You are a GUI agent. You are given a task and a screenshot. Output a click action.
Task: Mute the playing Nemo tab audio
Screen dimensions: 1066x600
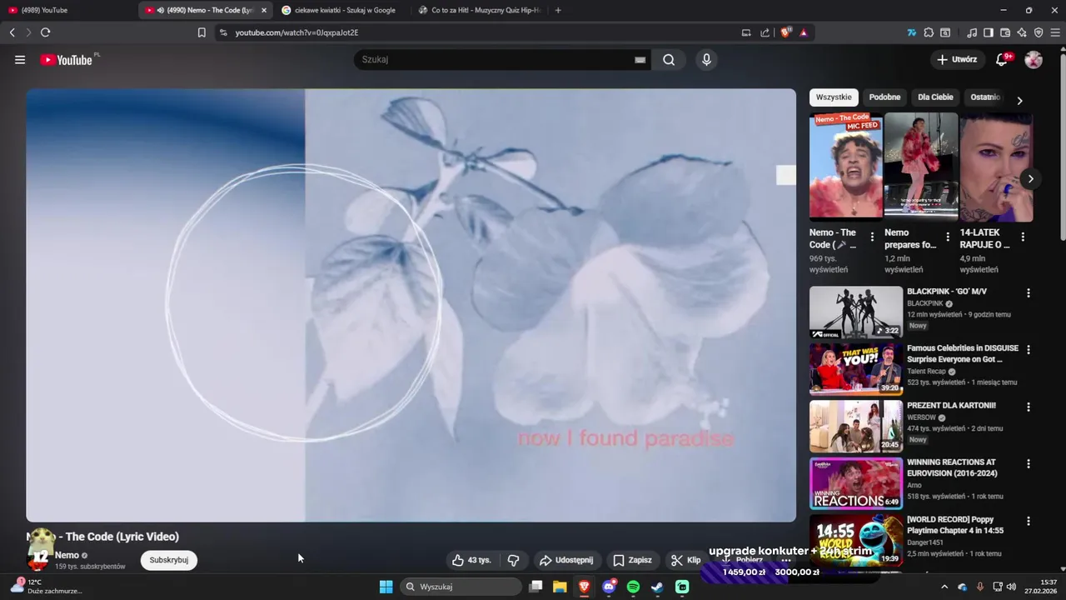161,10
